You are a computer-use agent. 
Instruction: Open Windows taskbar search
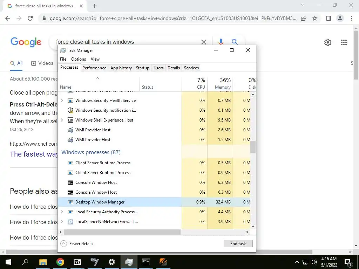[25, 262]
